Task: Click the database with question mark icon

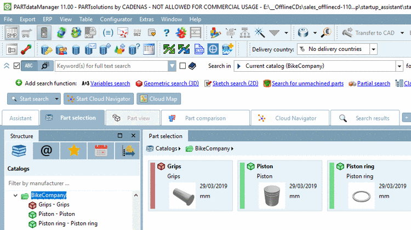Action: pos(134,49)
